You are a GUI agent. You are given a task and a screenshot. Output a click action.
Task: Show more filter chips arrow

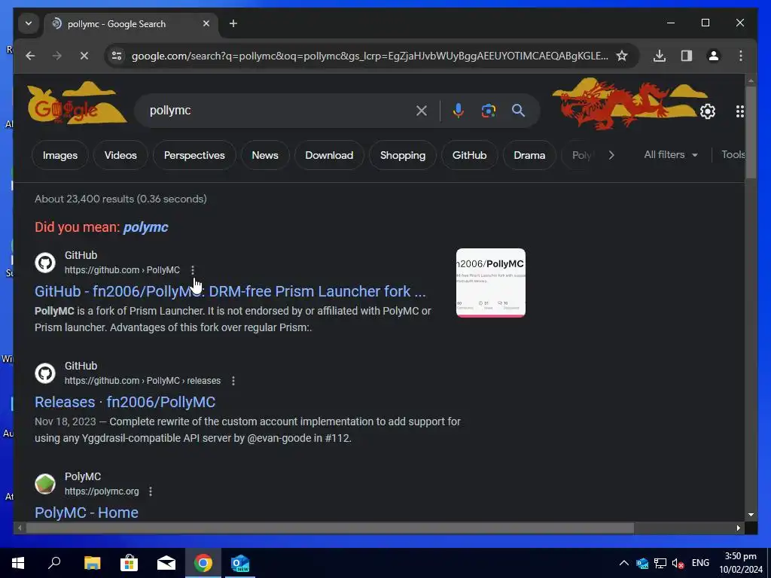[611, 155]
